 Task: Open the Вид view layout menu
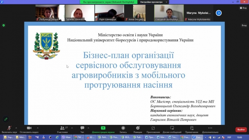[243, 8]
